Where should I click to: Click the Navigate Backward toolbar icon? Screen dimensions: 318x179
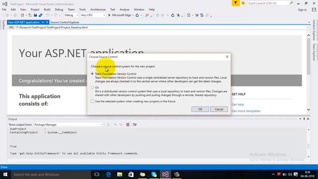click(x=7, y=15)
